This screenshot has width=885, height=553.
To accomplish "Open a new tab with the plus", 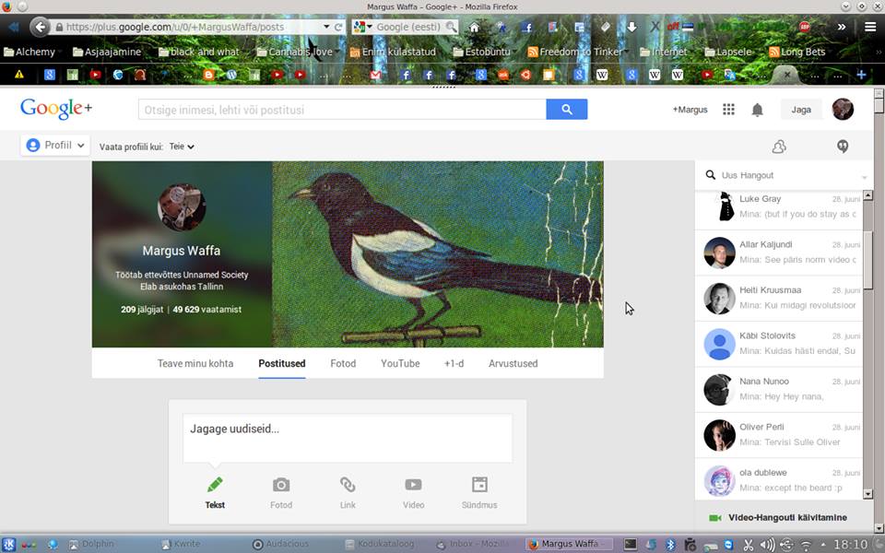I will pyautogui.click(x=861, y=75).
